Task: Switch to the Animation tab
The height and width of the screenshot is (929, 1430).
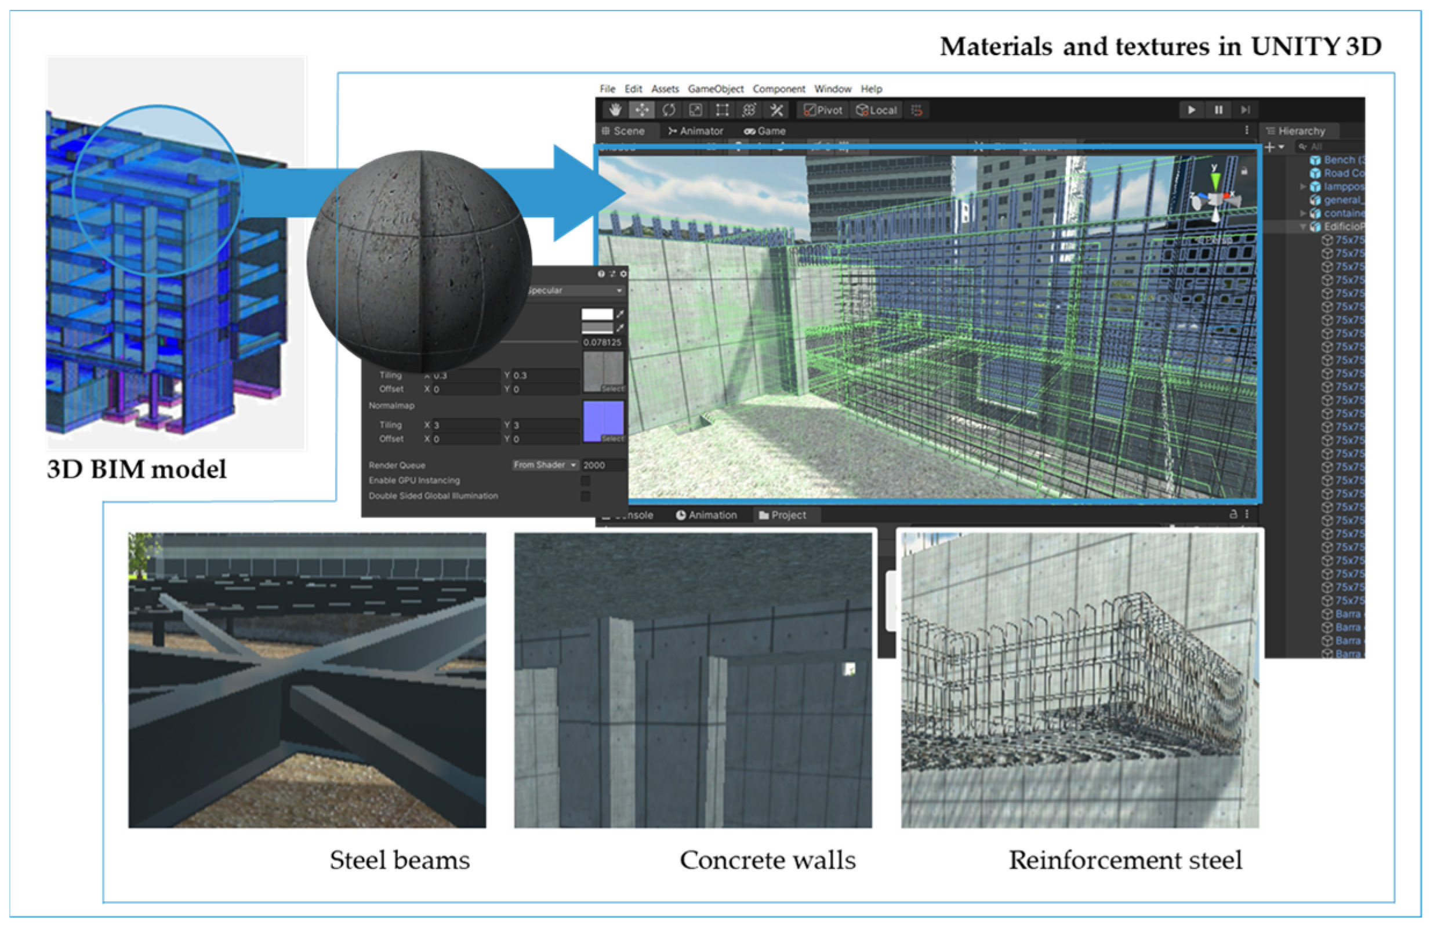Action: [706, 515]
